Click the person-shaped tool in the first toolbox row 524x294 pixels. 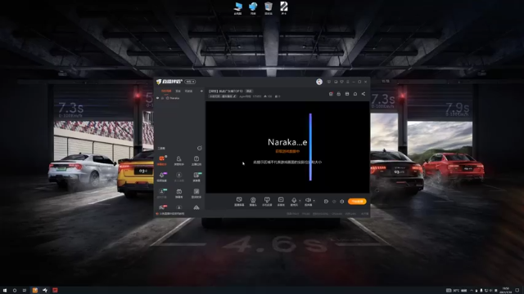click(178, 160)
